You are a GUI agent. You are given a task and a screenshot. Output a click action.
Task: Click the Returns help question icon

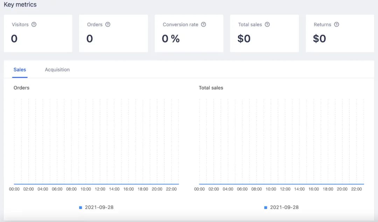click(x=337, y=25)
